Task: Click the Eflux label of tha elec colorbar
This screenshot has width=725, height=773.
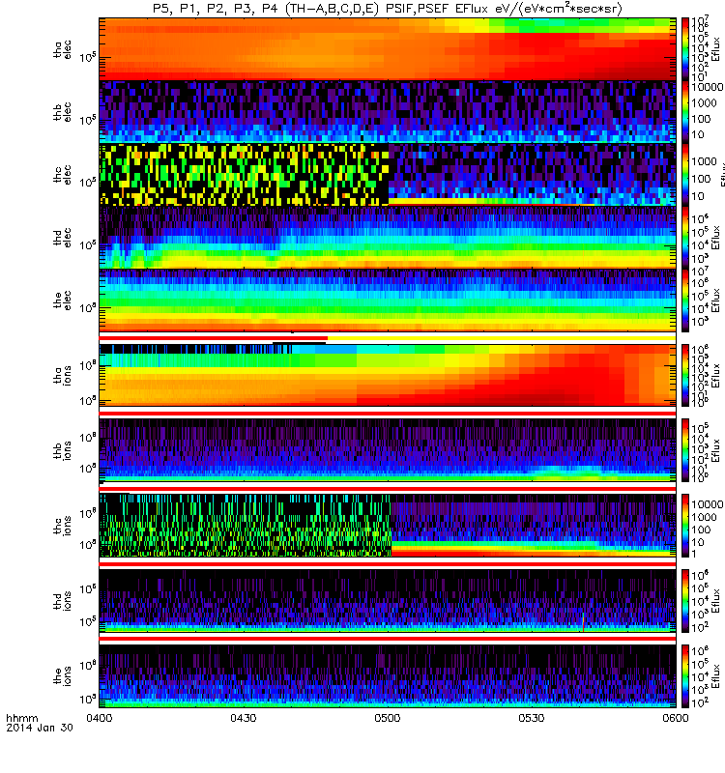Action: [716, 49]
